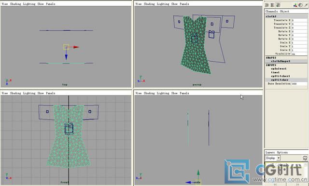
Task: Click the Rotate X value field
Action: 299,31
